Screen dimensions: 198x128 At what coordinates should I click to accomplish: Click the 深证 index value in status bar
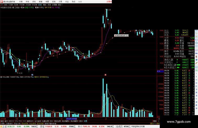[x=48, y=126]
